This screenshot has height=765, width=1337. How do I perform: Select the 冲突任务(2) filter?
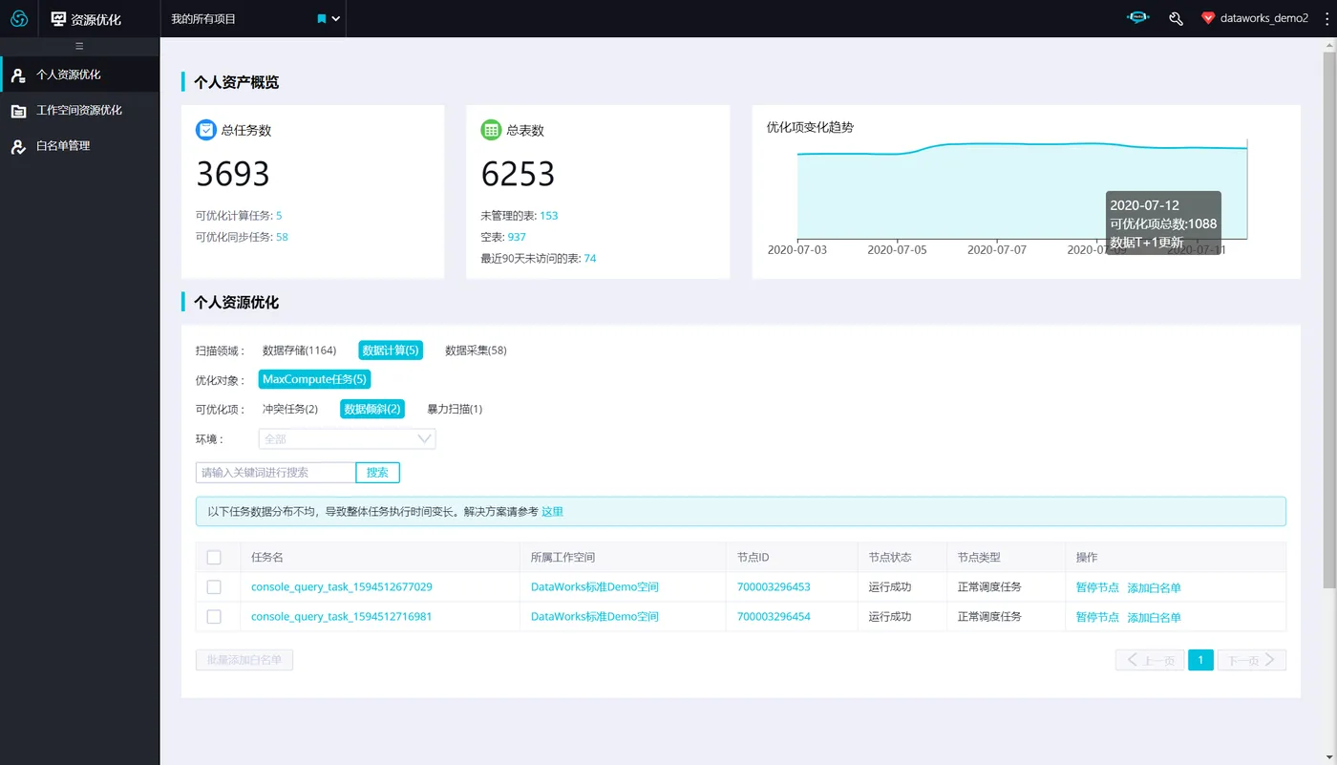(290, 409)
